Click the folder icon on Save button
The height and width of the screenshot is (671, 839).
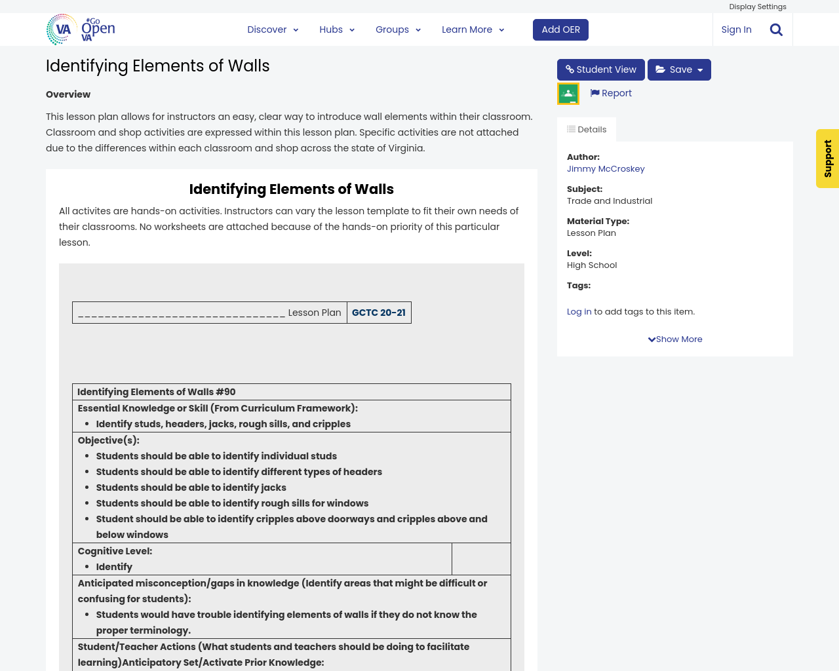click(x=660, y=69)
